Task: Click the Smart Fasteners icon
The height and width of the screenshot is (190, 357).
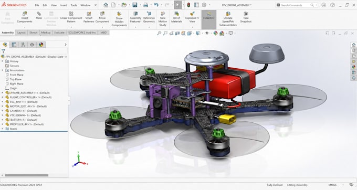Action: [x=89, y=17]
